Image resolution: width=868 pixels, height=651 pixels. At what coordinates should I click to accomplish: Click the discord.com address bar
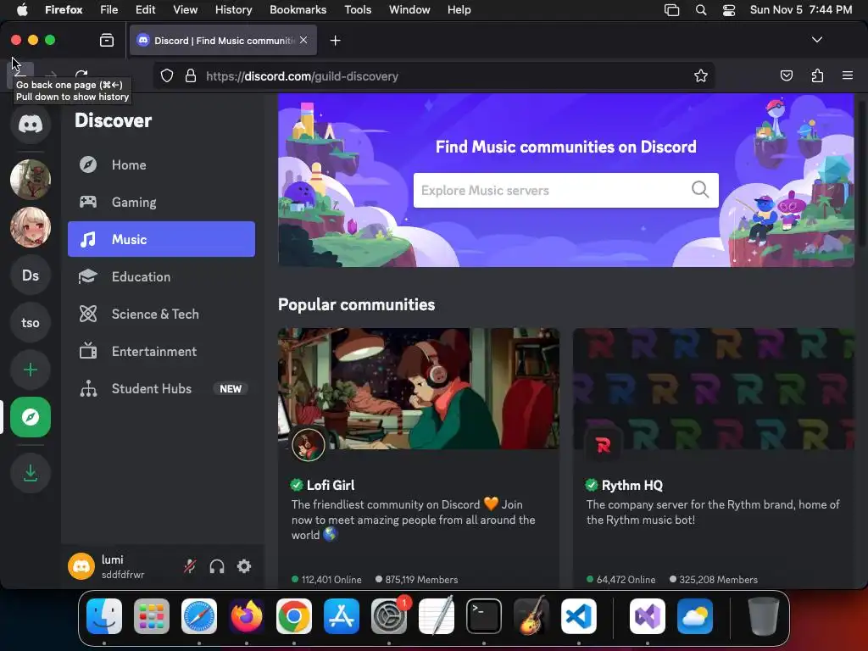click(433, 75)
